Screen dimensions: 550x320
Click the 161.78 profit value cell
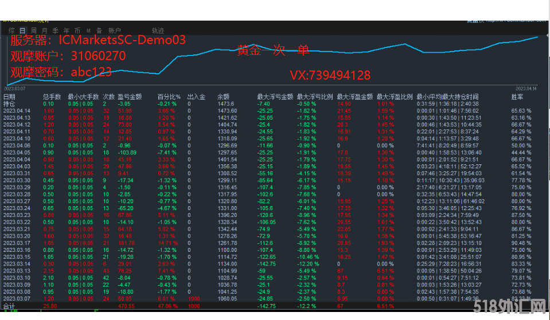tap(126, 243)
